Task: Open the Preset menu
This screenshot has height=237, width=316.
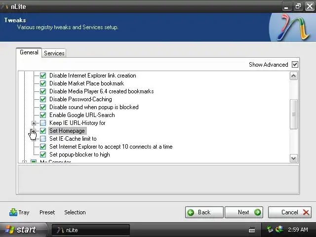Action: click(47, 212)
